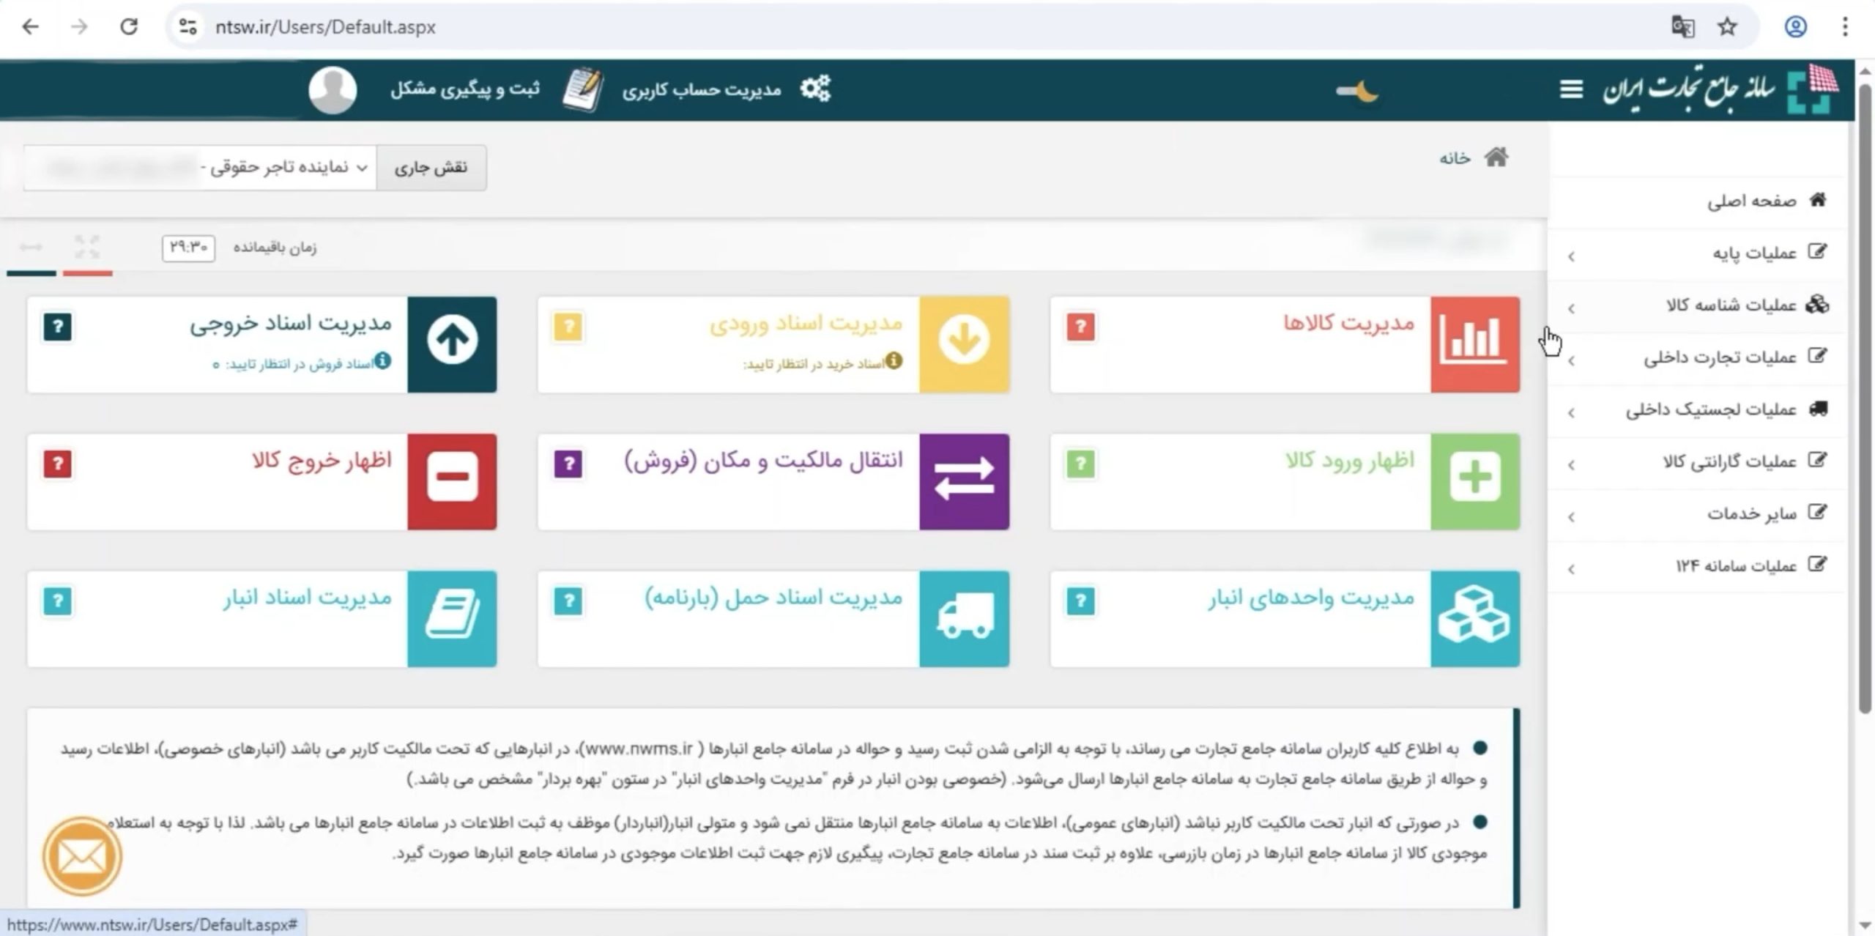This screenshot has width=1875, height=936.
Task: Open the floating envelope message icon
Action: [x=82, y=855]
